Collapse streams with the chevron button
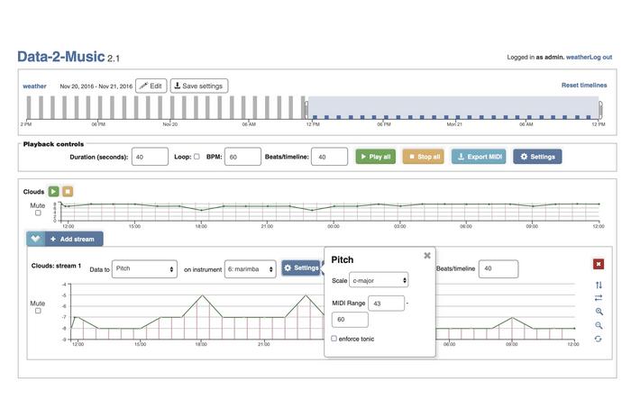631x408 pixels. tap(35, 239)
